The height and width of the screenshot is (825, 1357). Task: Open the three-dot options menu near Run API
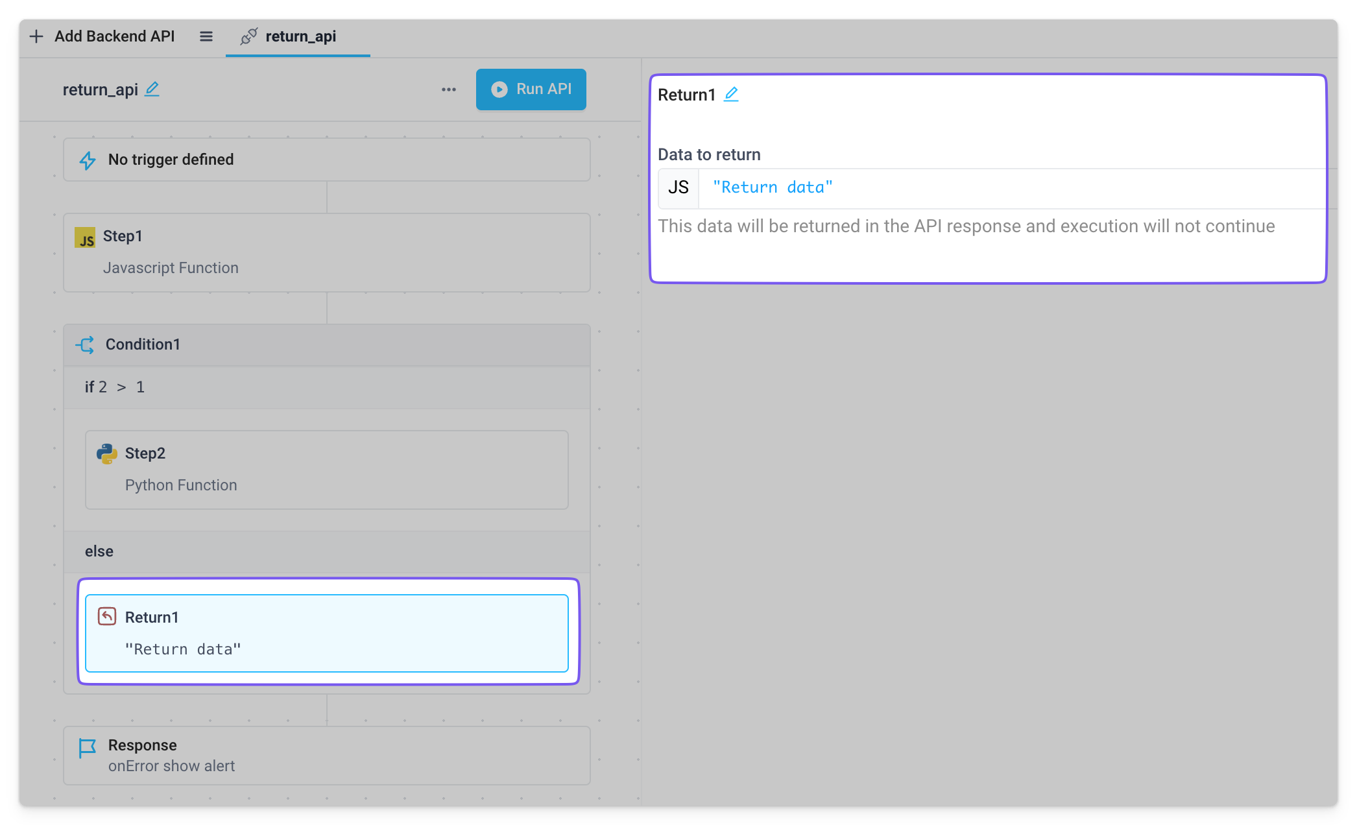point(448,90)
